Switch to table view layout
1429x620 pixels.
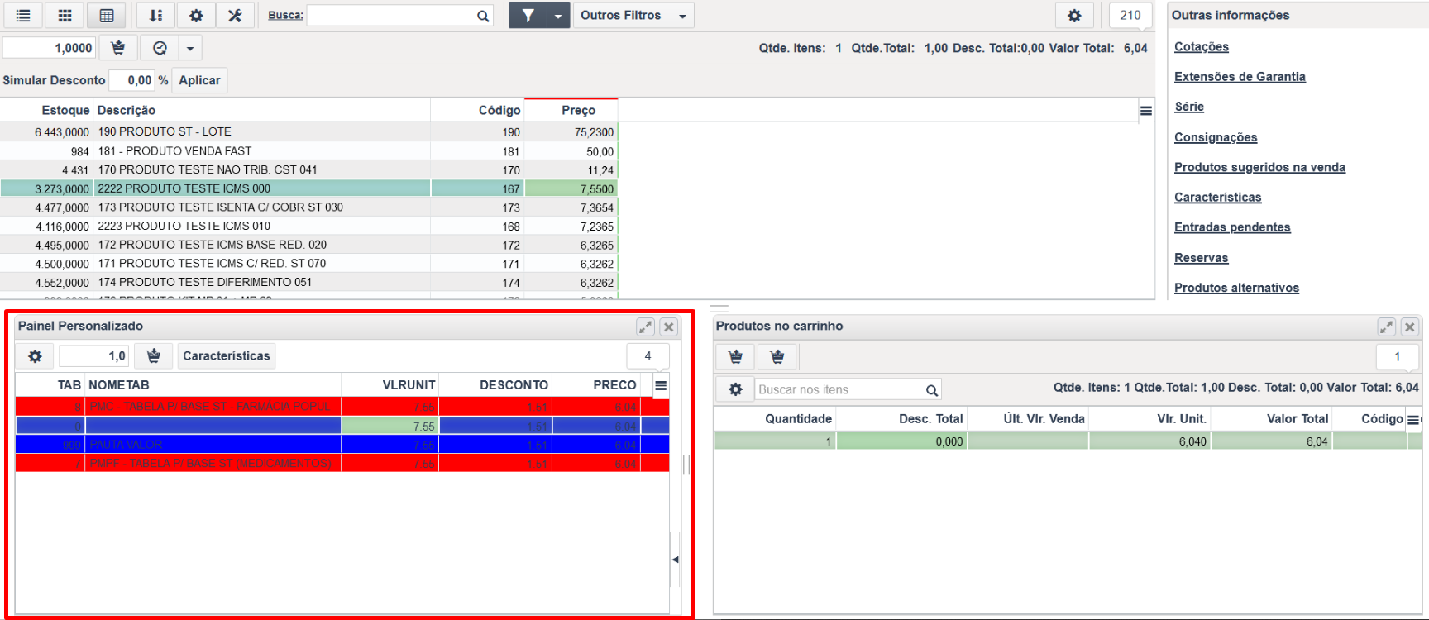pyautogui.click(x=107, y=15)
